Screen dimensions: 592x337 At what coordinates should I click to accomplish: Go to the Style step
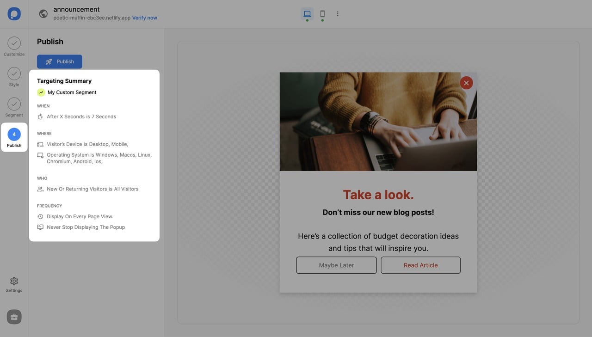pyautogui.click(x=14, y=77)
